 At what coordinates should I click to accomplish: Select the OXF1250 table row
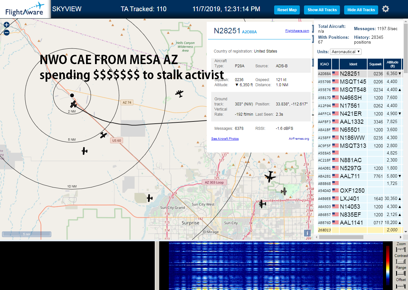(360, 191)
